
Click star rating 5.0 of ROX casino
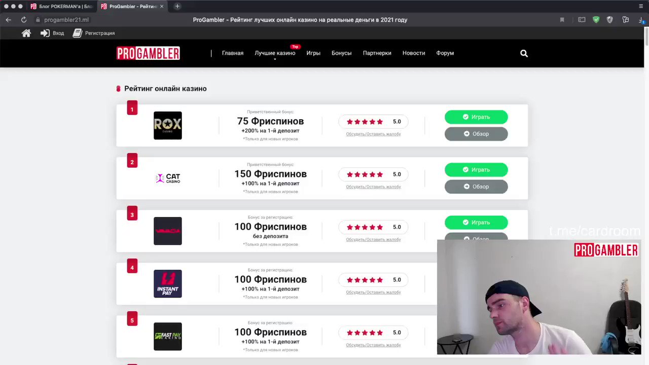373,122
